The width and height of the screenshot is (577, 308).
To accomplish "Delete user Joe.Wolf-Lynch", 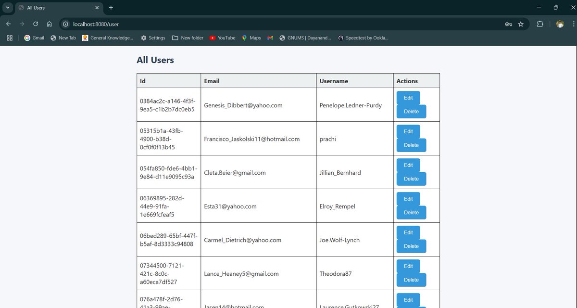I will pos(411,246).
